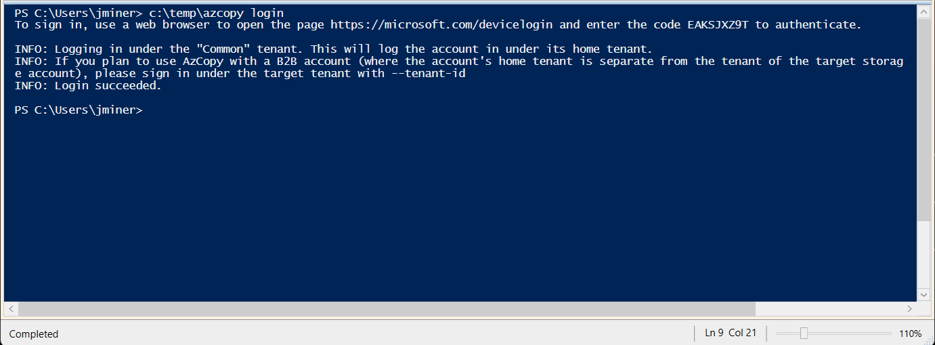
Task: Click the horizontal scrollbar thumb
Action: click(386, 308)
